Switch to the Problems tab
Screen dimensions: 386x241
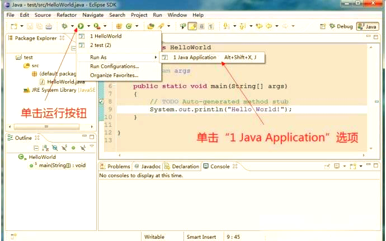[x=115, y=167]
